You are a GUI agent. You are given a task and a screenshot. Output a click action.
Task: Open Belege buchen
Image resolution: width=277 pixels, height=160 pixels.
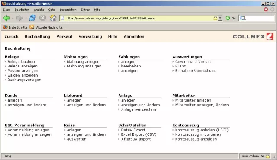(21, 62)
